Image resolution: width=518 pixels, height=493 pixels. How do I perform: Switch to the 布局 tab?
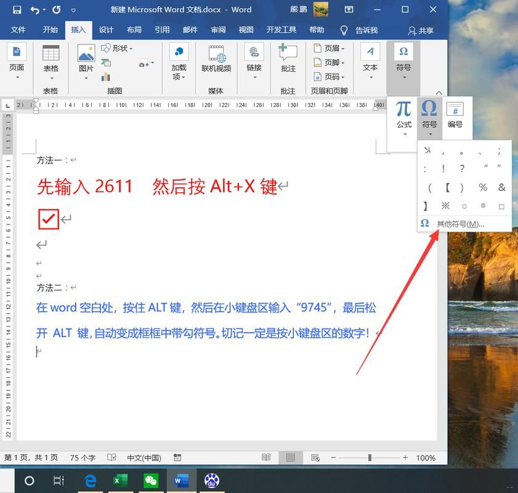[x=134, y=30]
